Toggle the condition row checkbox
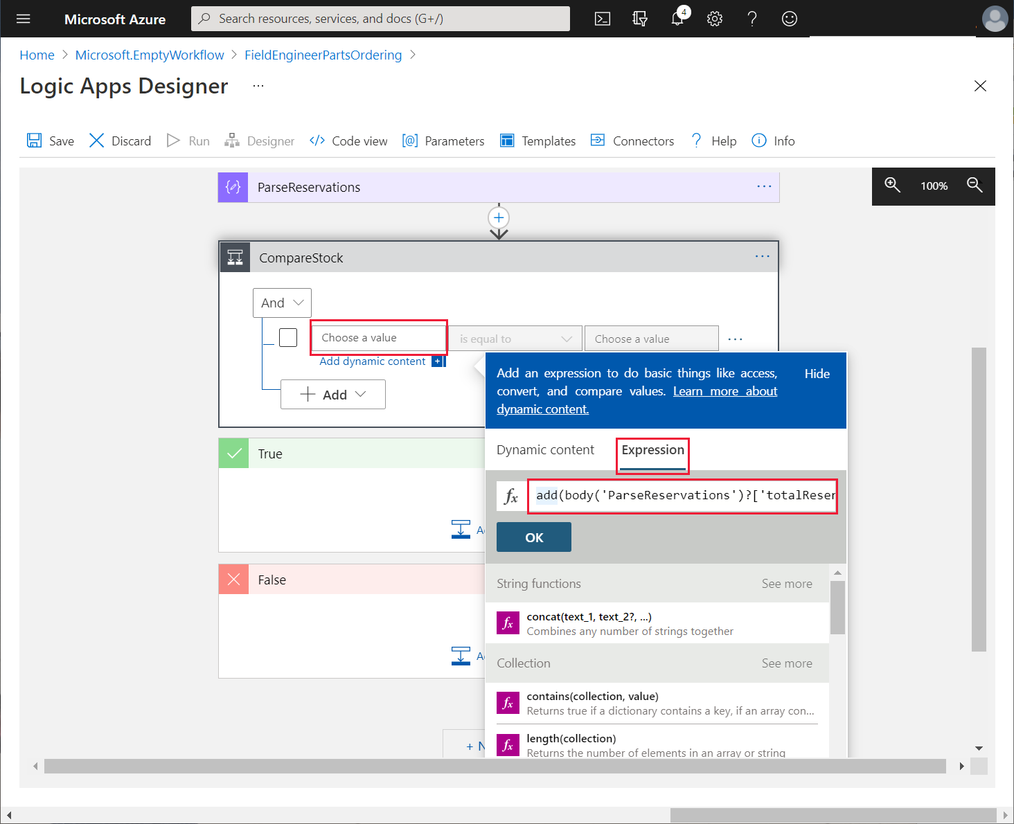The image size is (1014, 824). 288,337
